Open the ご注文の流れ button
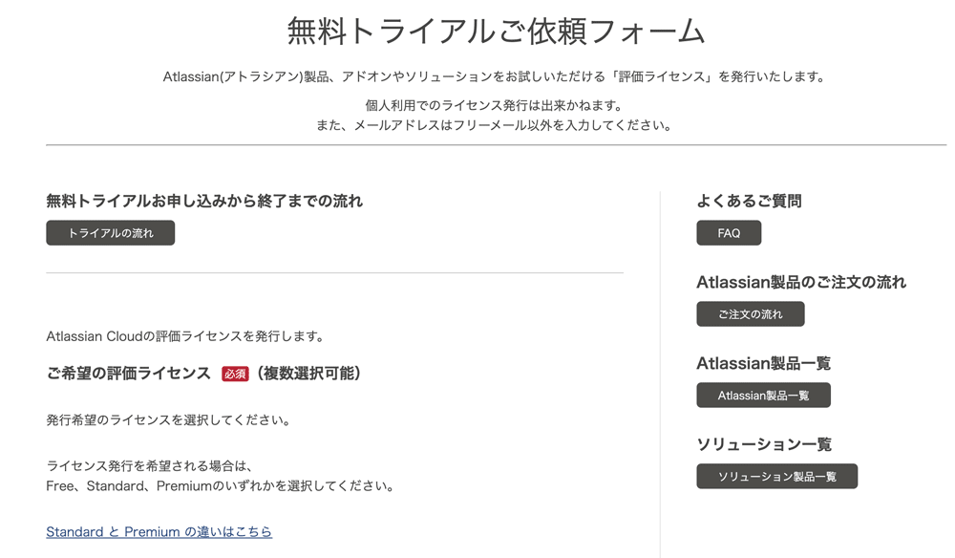The width and height of the screenshot is (955, 558). click(751, 314)
